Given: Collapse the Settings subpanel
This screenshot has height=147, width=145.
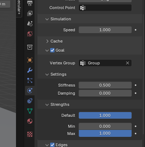Looking at the screenshot, I should (x=47, y=75).
